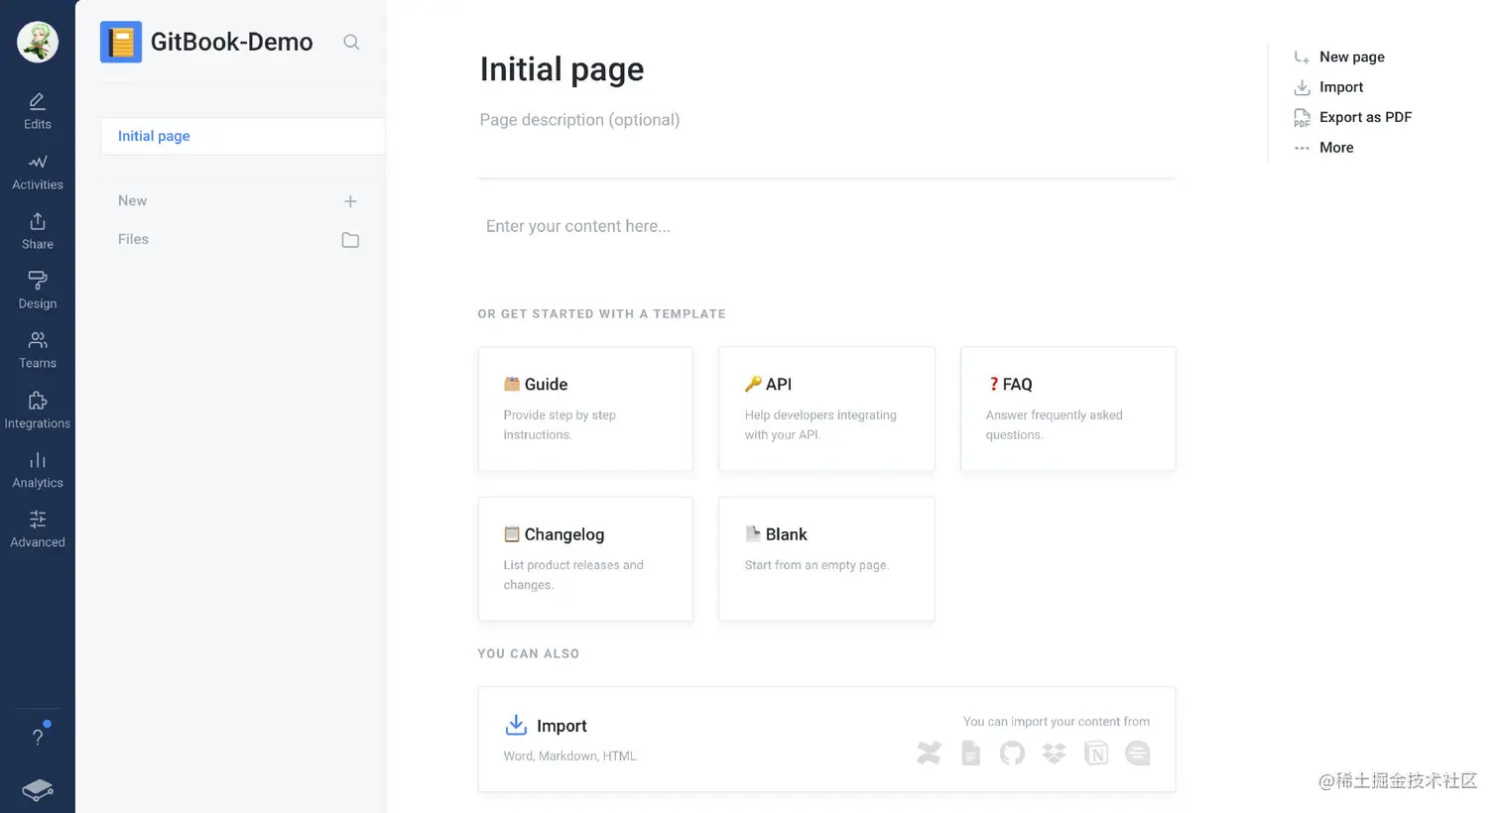This screenshot has height=813, width=1500.
Task: Choose the Changelog template card
Action: tap(585, 559)
